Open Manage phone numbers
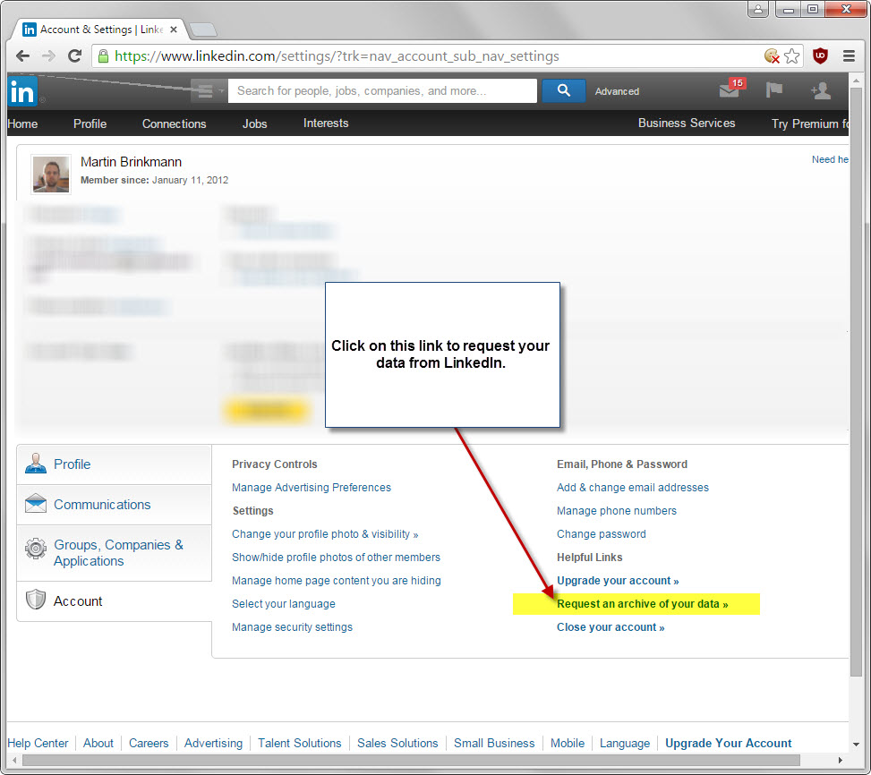The height and width of the screenshot is (775, 871). click(617, 511)
